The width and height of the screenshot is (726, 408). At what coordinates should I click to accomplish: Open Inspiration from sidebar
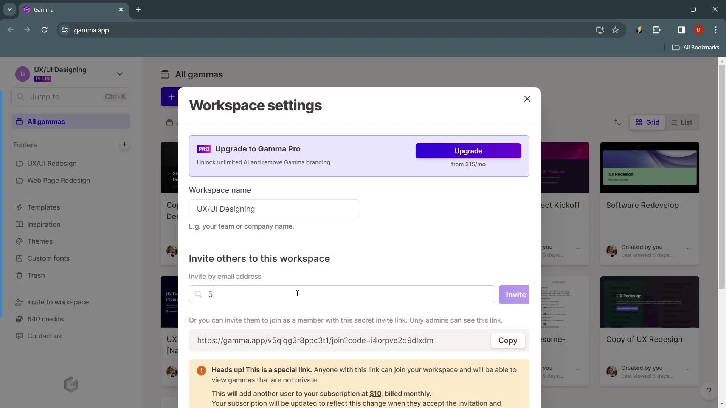(44, 224)
